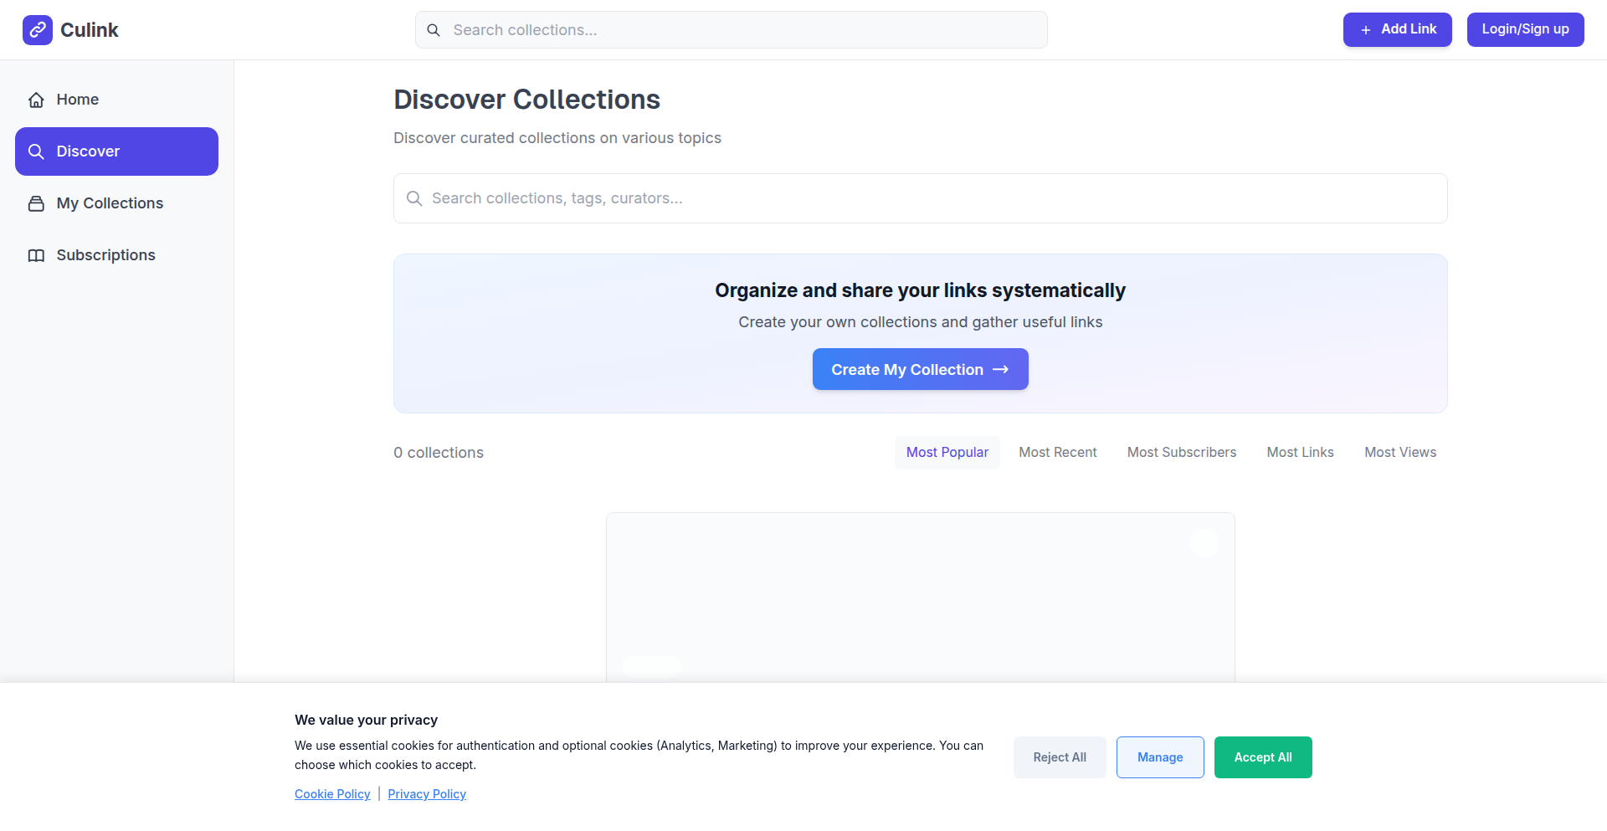
Task: Click the Culink chain-link logo icon
Action: [38, 30]
